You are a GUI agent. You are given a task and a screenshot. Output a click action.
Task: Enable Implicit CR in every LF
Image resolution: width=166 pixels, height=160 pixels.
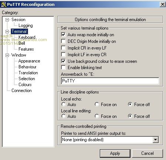pos(63,48)
